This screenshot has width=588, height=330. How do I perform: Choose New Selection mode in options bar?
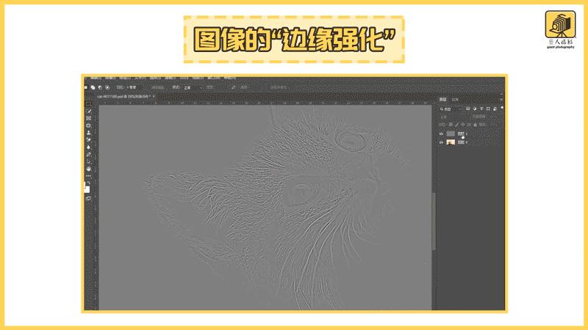pos(86,87)
